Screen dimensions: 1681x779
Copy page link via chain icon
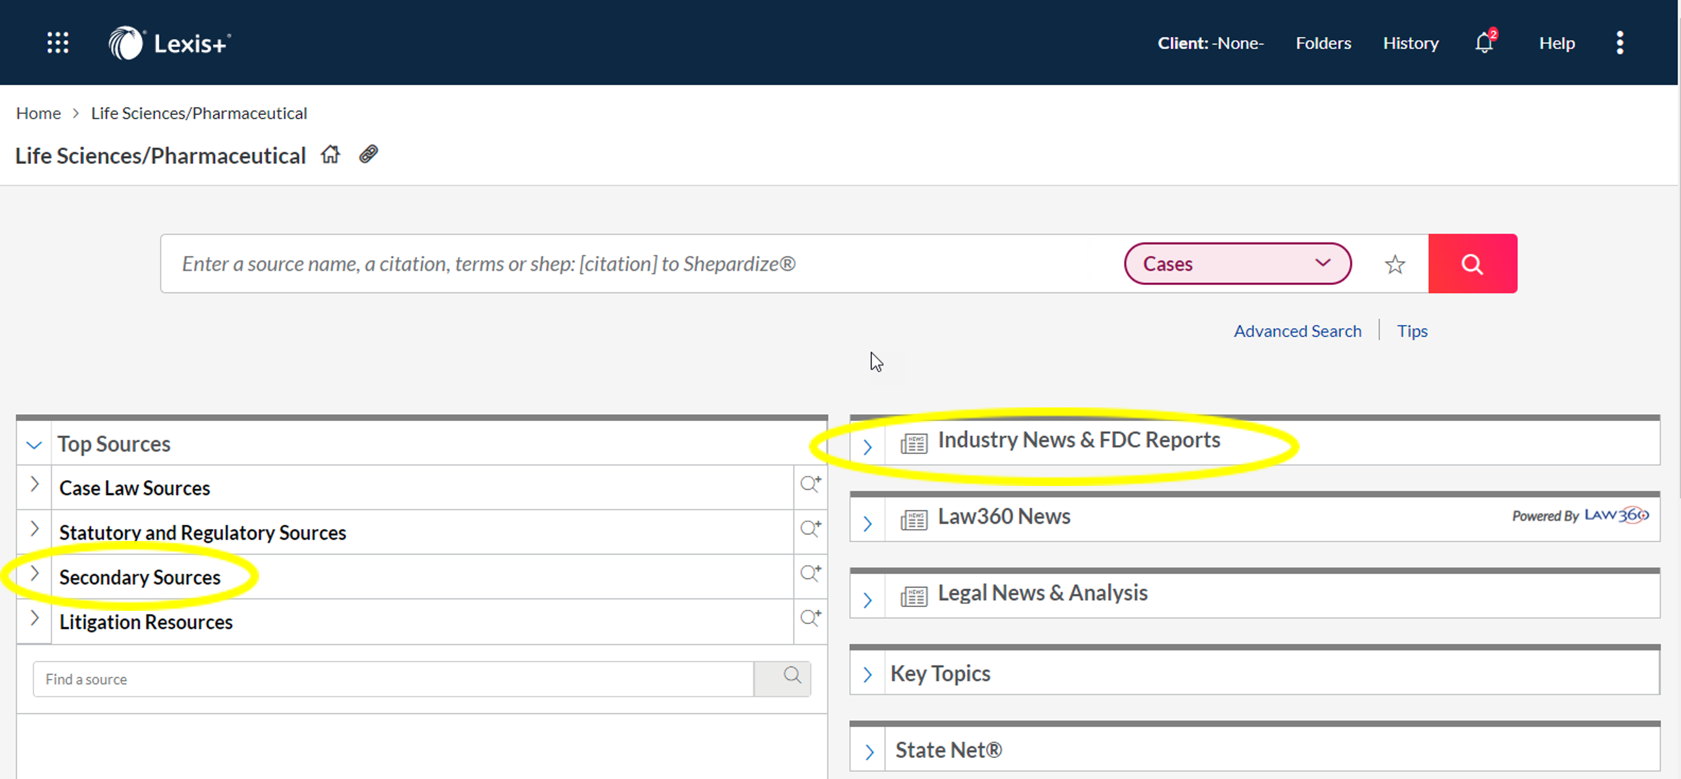click(x=369, y=155)
